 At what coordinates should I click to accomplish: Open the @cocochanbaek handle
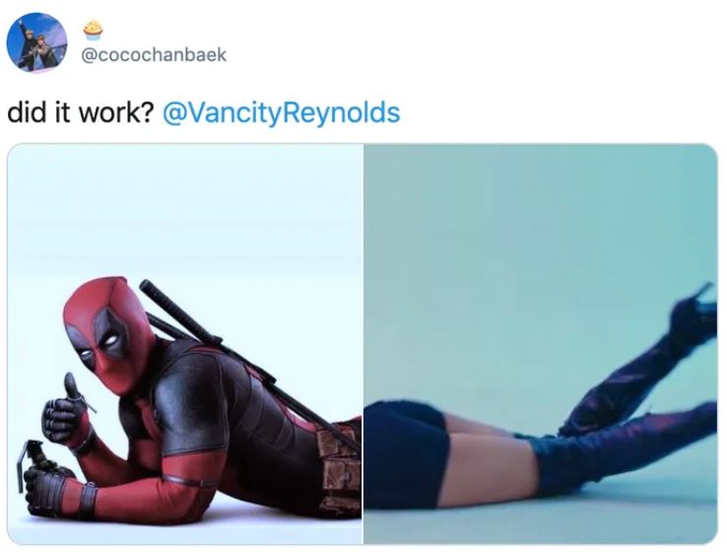154,55
